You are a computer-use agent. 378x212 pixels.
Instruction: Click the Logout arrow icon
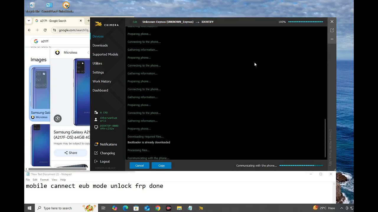(x=96, y=161)
